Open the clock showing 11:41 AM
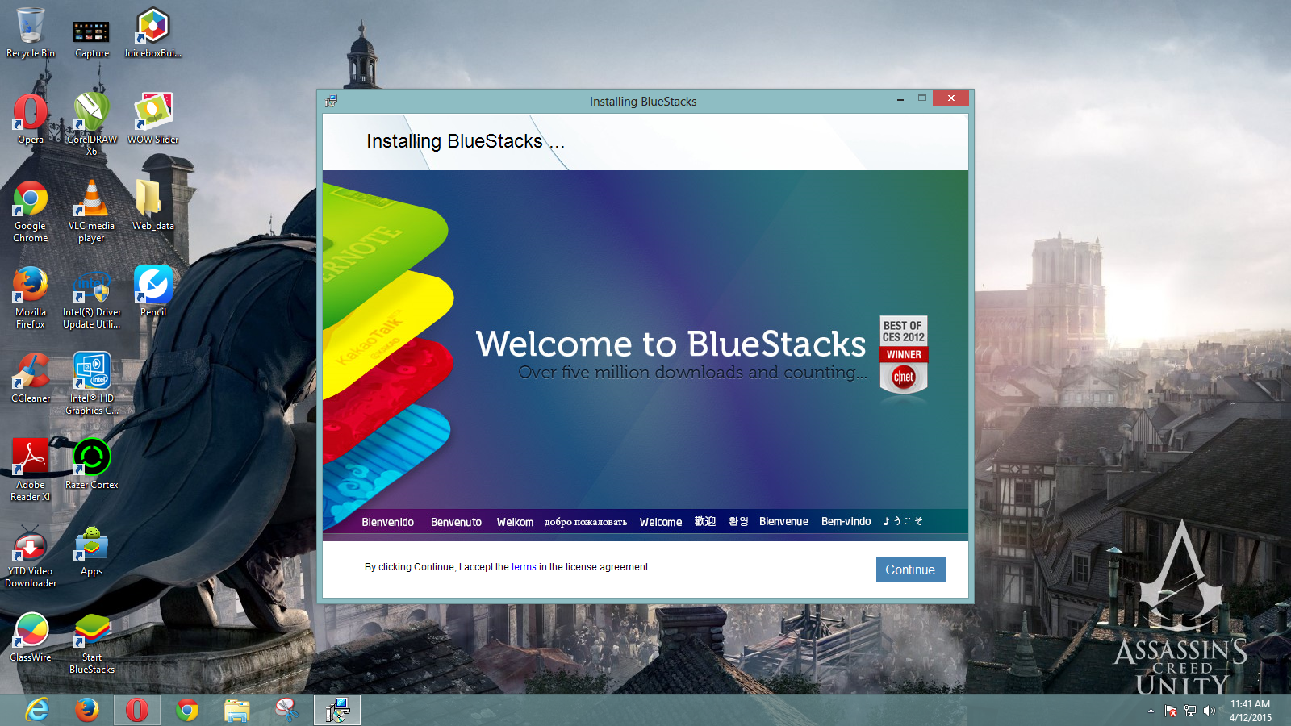This screenshot has height=726, width=1291. (x=1250, y=711)
